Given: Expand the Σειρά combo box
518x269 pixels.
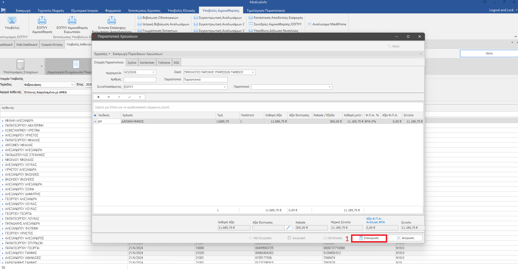Looking at the screenshot, I should (253, 72).
